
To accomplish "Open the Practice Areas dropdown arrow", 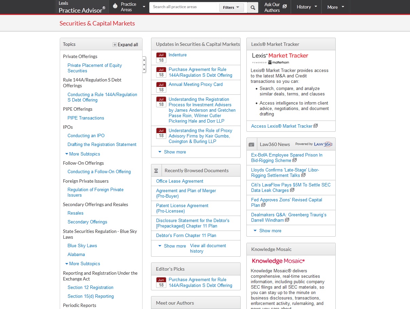I will (144, 7).
